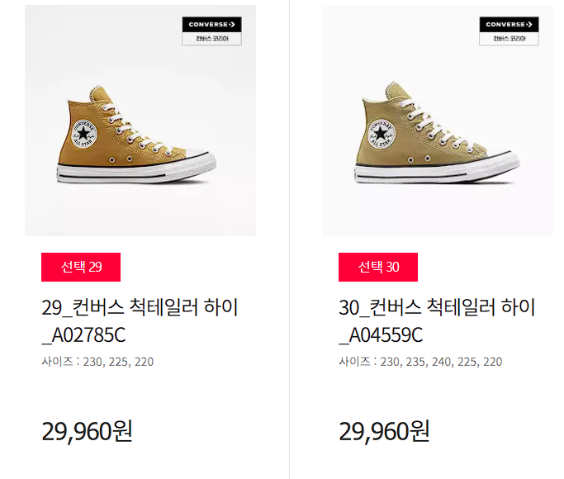
Task: Click the 29,960원 price of product 30
Action: click(x=384, y=431)
